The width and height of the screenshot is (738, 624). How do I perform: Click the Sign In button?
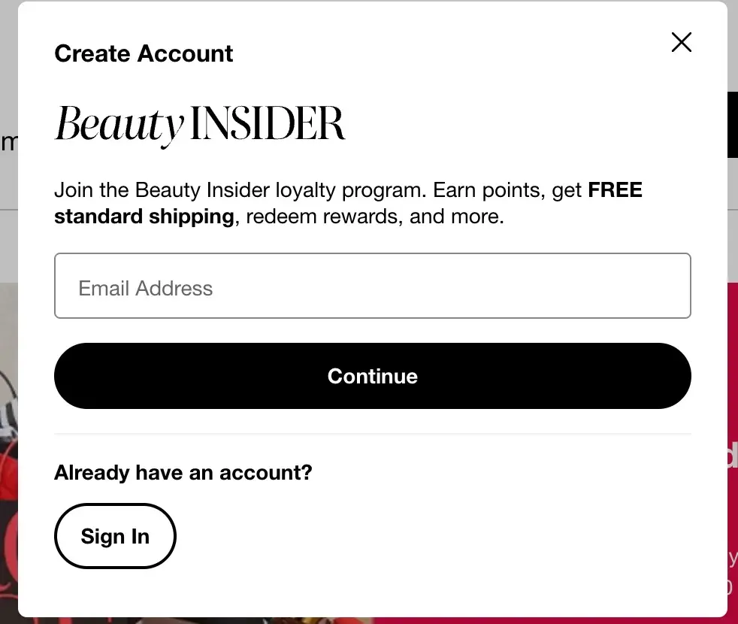[114, 536]
